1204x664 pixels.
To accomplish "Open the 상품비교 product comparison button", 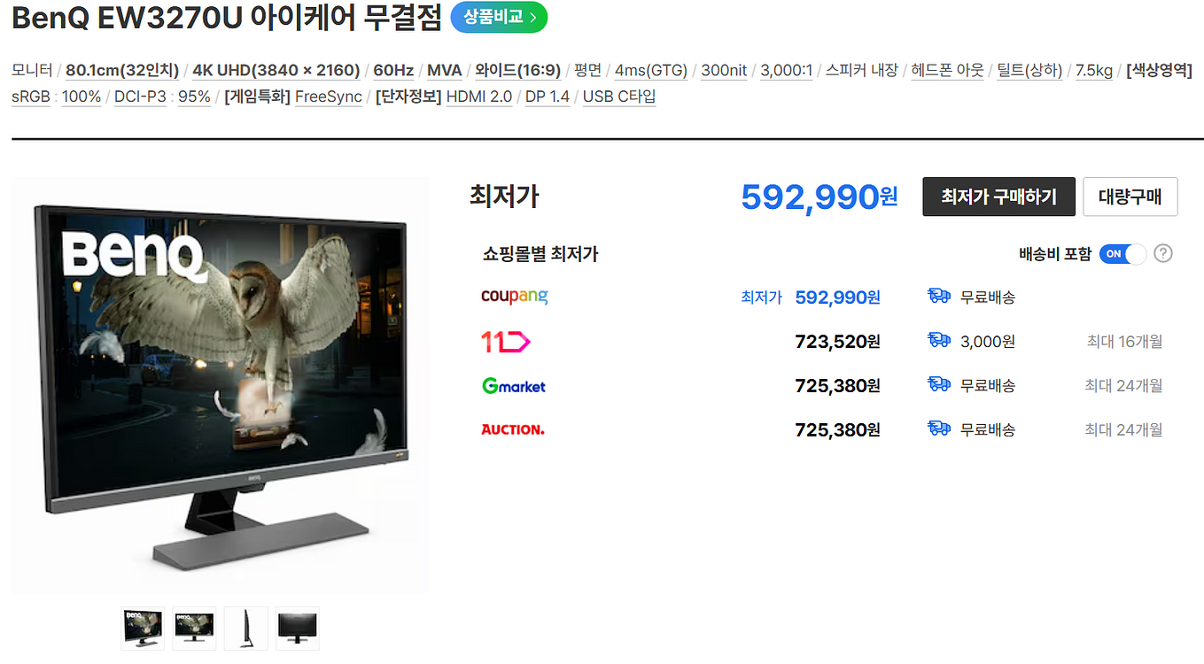I will click(499, 17).
